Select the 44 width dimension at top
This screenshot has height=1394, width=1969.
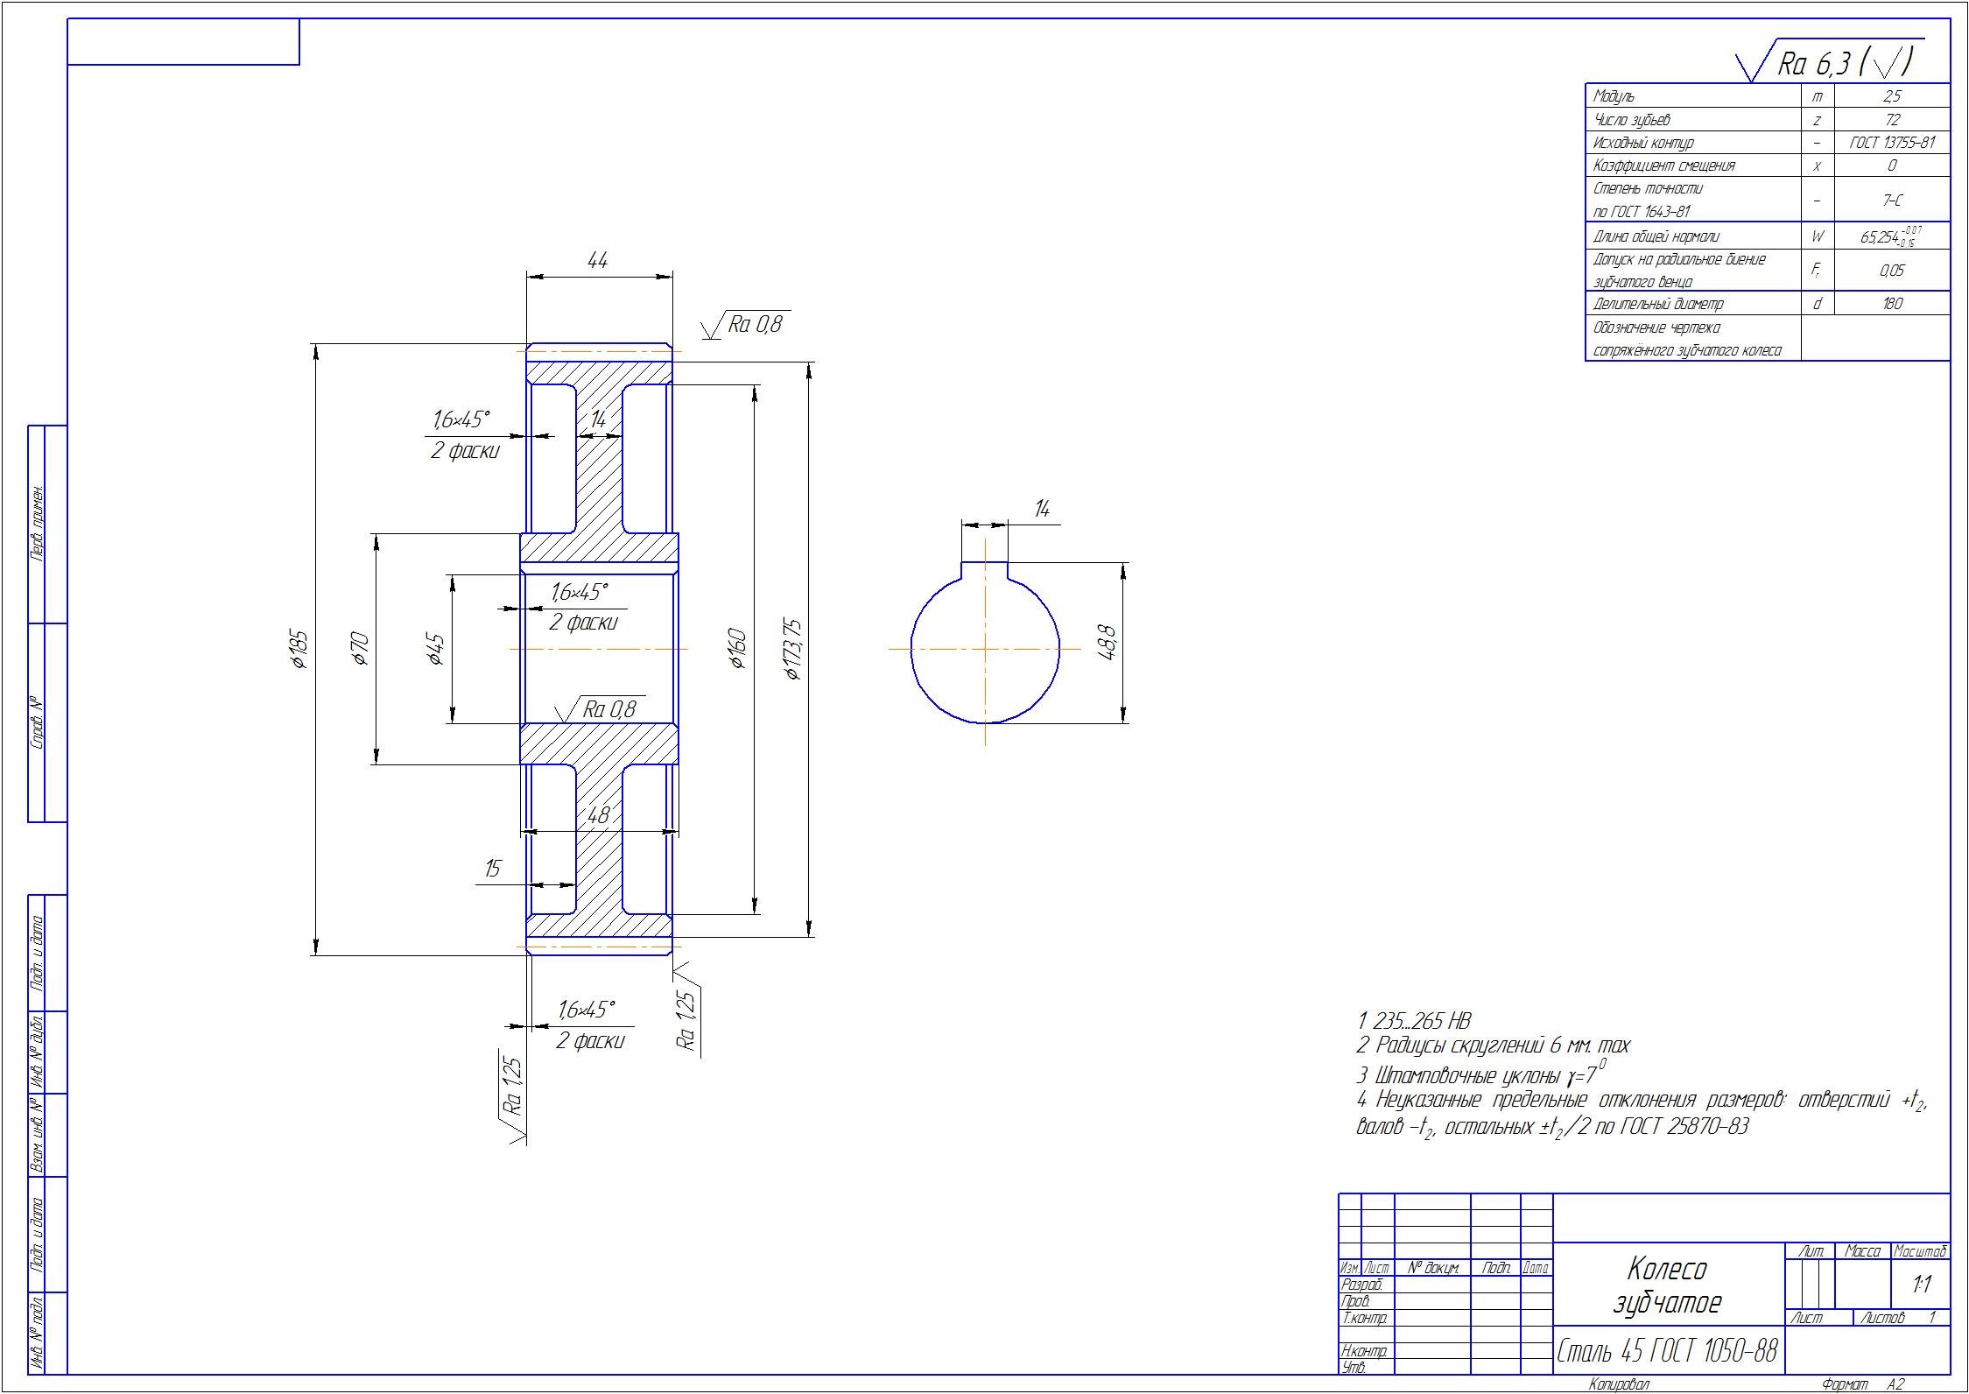pos(597,261)
